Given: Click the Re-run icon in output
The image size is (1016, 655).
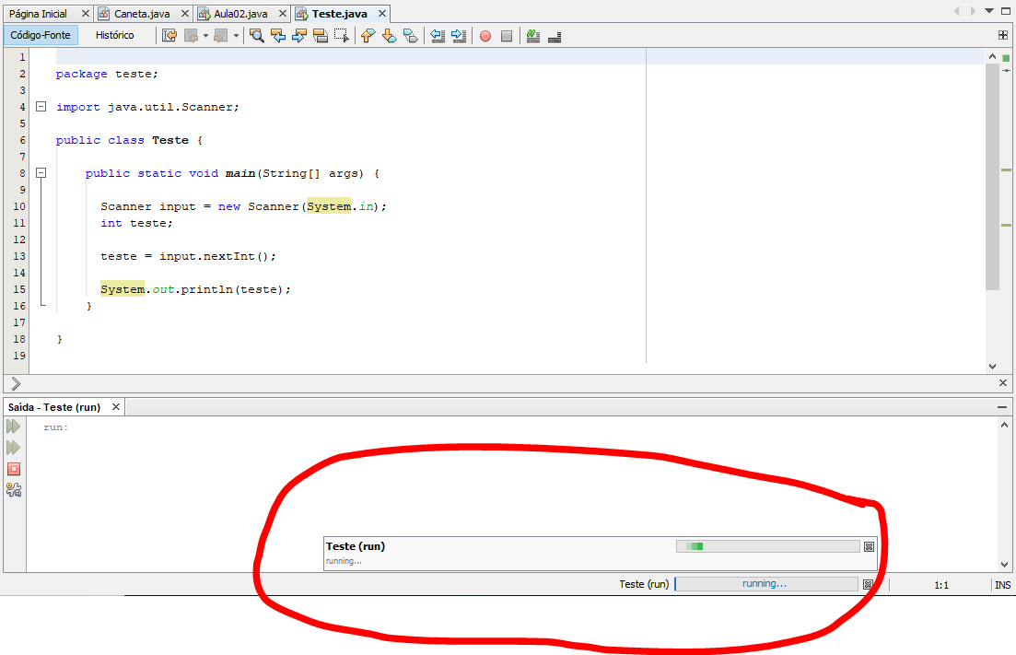Looking at the screenshot, I should (x=14, y=427).
